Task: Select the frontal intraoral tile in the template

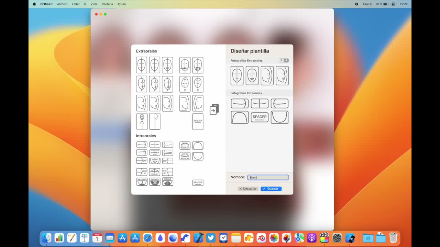Action: coord(260,103)
